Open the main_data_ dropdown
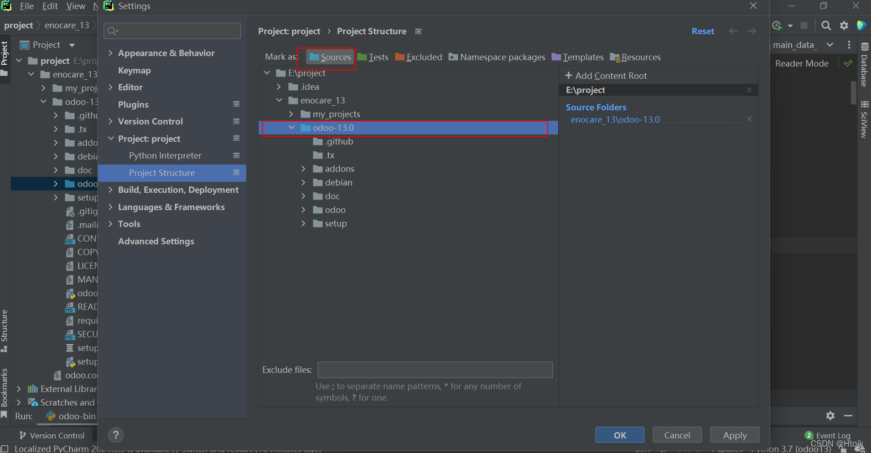 830,45
